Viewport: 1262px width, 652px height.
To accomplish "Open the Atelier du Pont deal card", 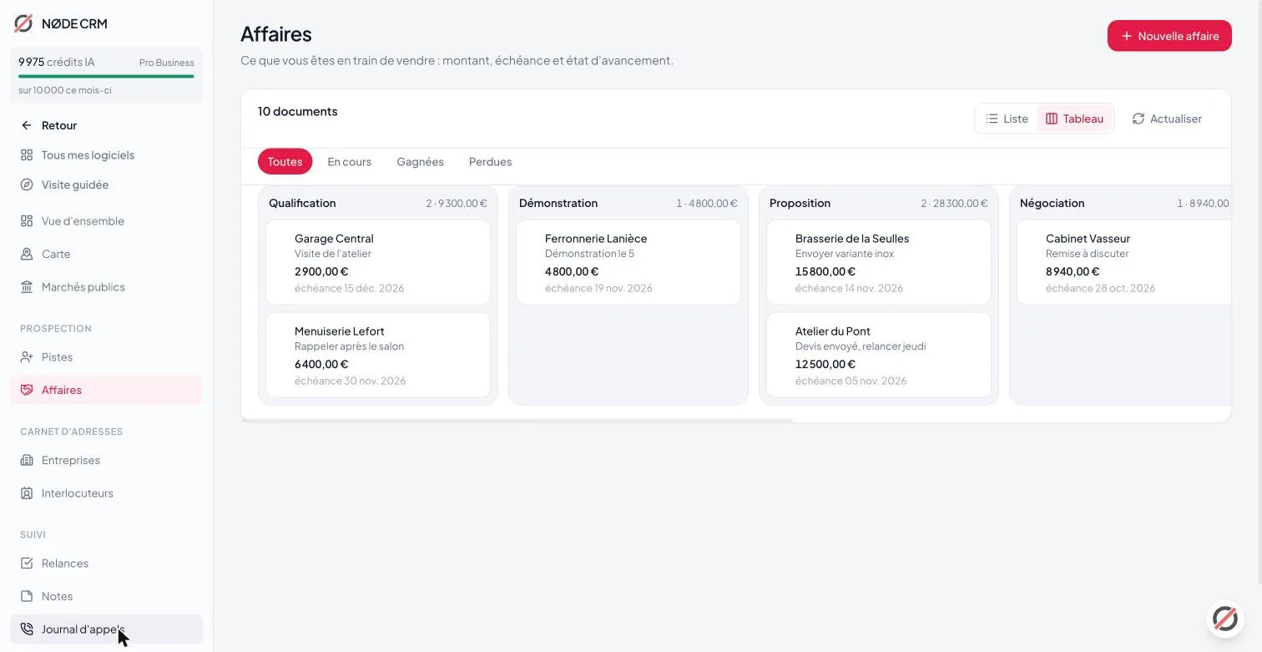I will pyautogui.click(x=879, y=355).
